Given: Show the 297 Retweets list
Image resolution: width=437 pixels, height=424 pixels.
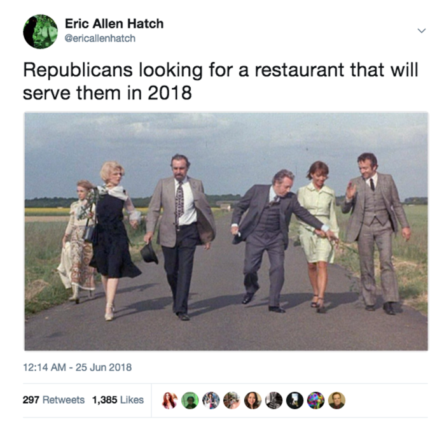Looking at the screenshot, I should point(53,400).
